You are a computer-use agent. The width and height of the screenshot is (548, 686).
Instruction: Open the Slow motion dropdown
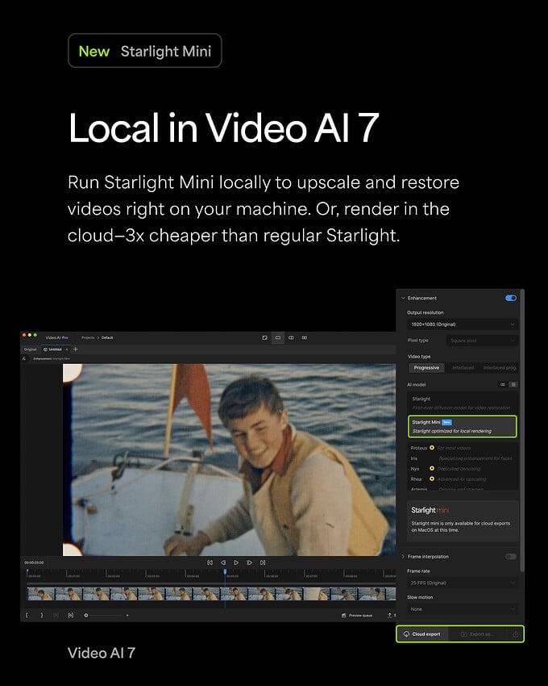click(463, 609)
